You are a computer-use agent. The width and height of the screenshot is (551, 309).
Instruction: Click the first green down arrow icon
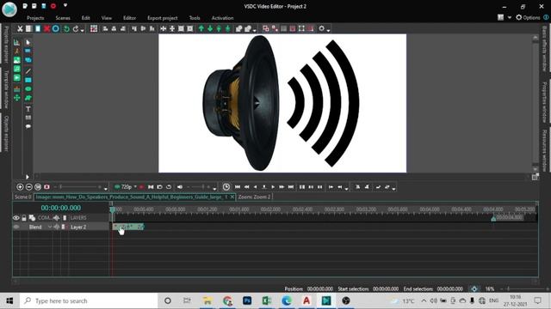[x=210, y=28]
